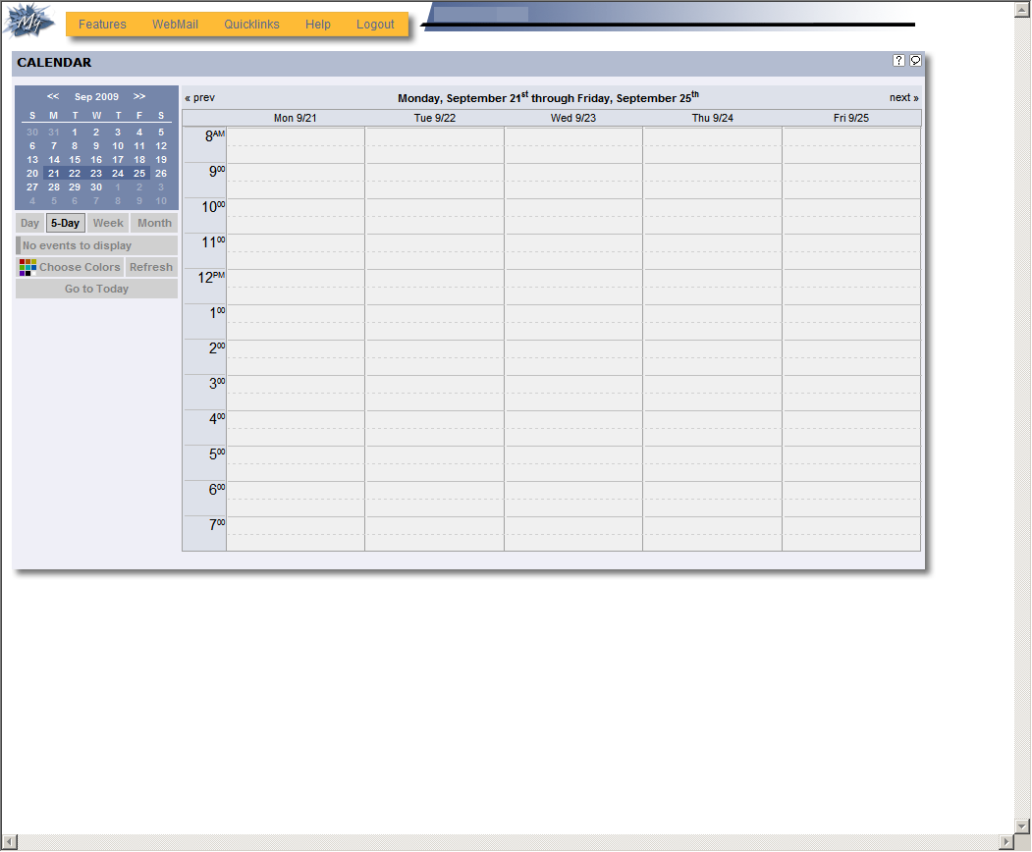Viewport: 1032px width, 852px height.
Task: Select the 5-Day view tab
Action: [65, 223]
